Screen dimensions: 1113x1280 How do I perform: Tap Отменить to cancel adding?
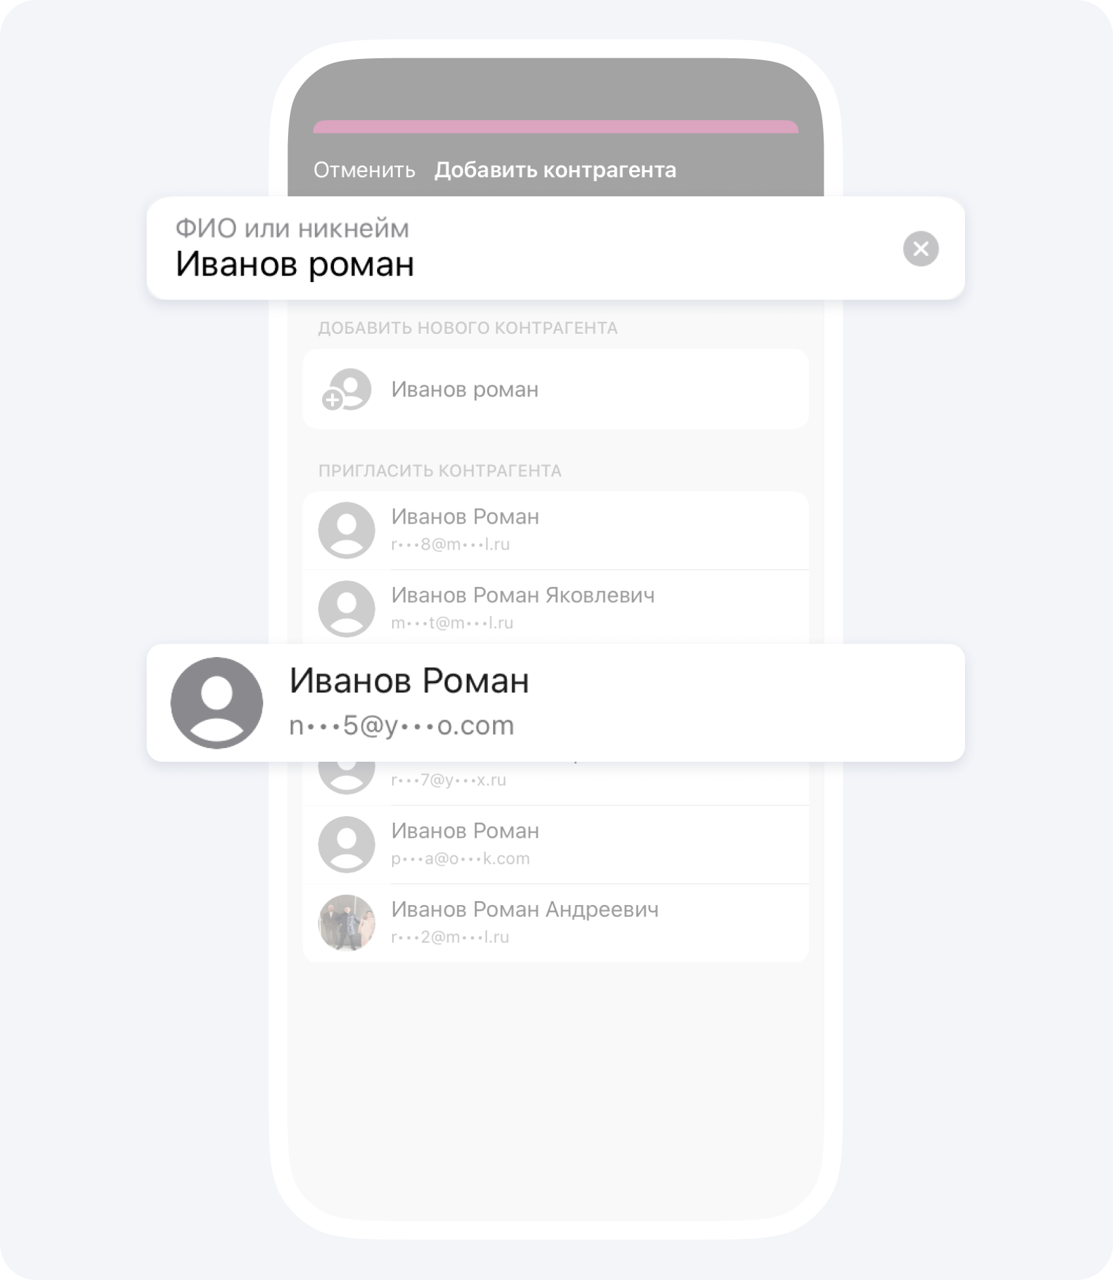(x=364, y=170)
